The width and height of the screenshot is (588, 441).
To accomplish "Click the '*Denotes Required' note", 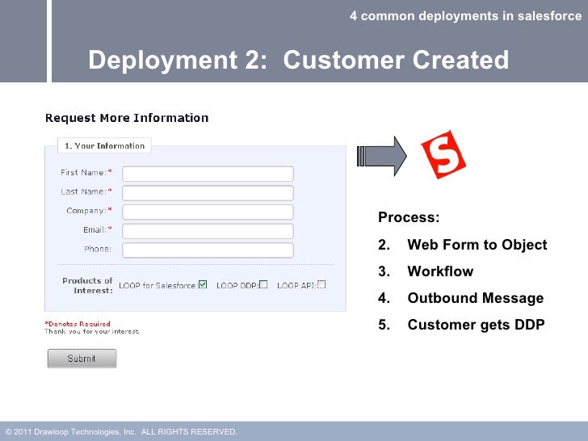I will point(78,324).
